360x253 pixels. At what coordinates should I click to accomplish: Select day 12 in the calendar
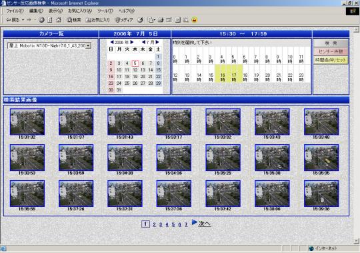tap(135, 70)
